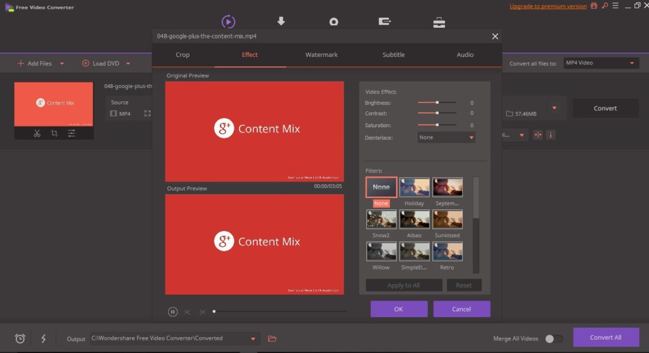Open the Transfer icon in top toolbar
Viewport: 649px width, 353px height.
pos(385,21)
